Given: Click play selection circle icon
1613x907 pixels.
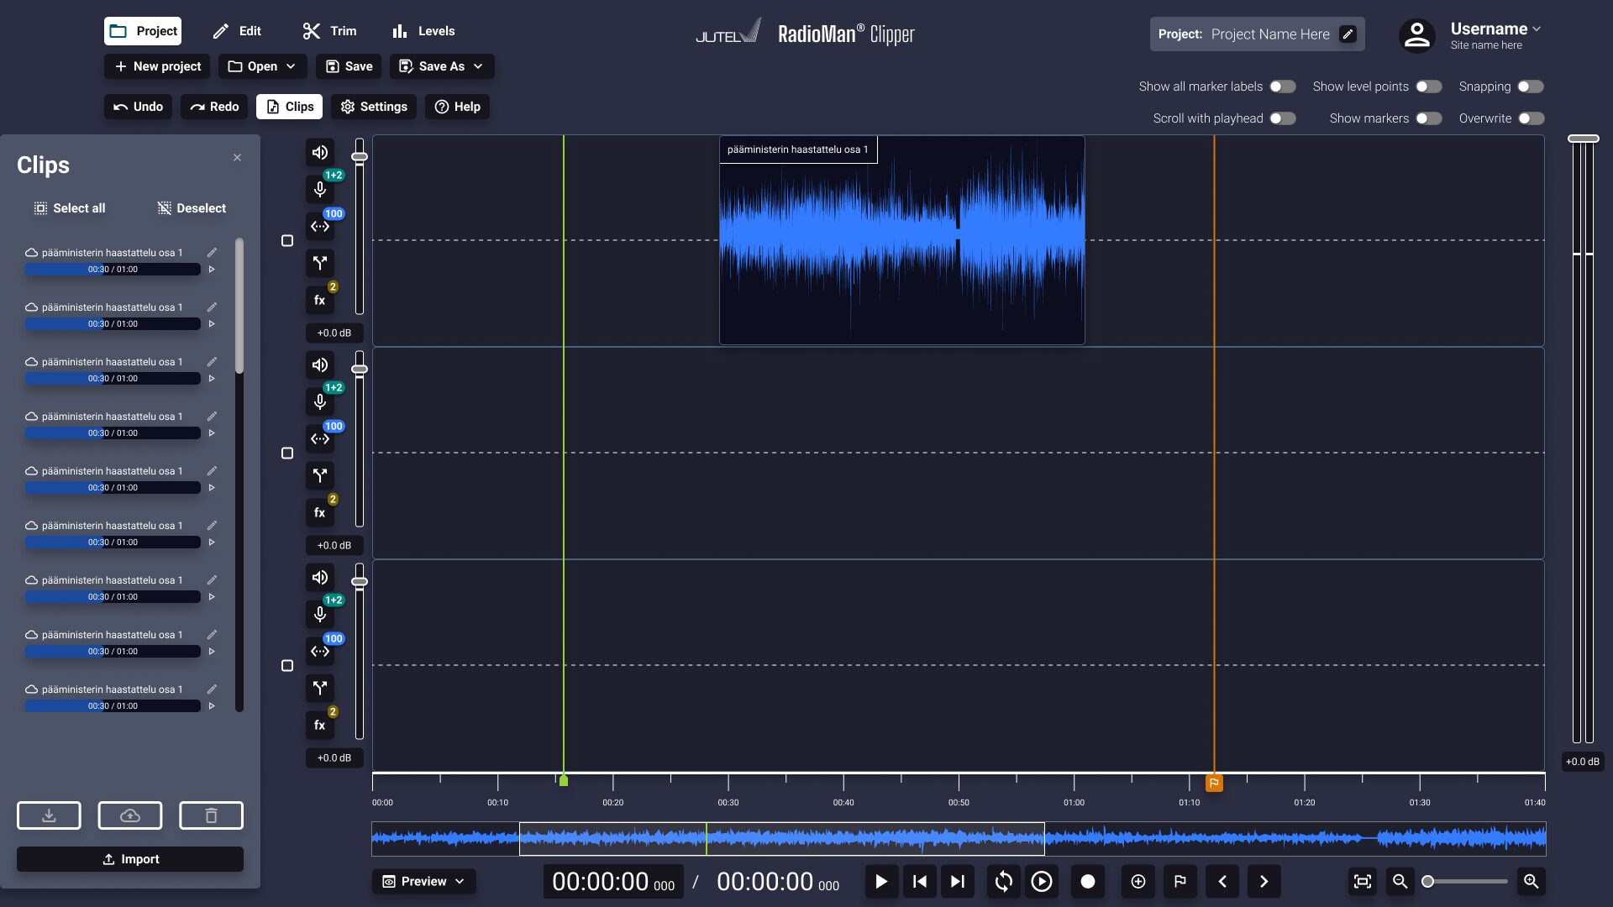Looking at the screenshot, I should [x=1042, y=881].
